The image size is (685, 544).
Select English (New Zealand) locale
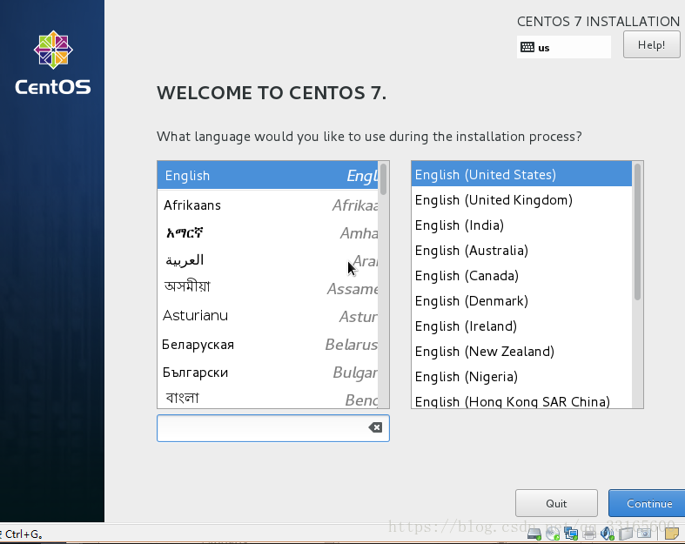pyautogui.click(x=521, y=352)
